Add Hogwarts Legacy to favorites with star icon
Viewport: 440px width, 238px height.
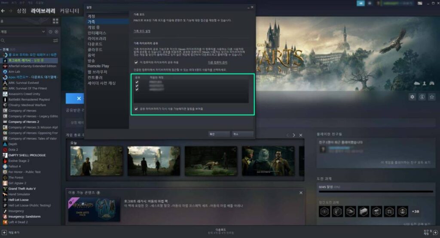click(x=431, y=97)
